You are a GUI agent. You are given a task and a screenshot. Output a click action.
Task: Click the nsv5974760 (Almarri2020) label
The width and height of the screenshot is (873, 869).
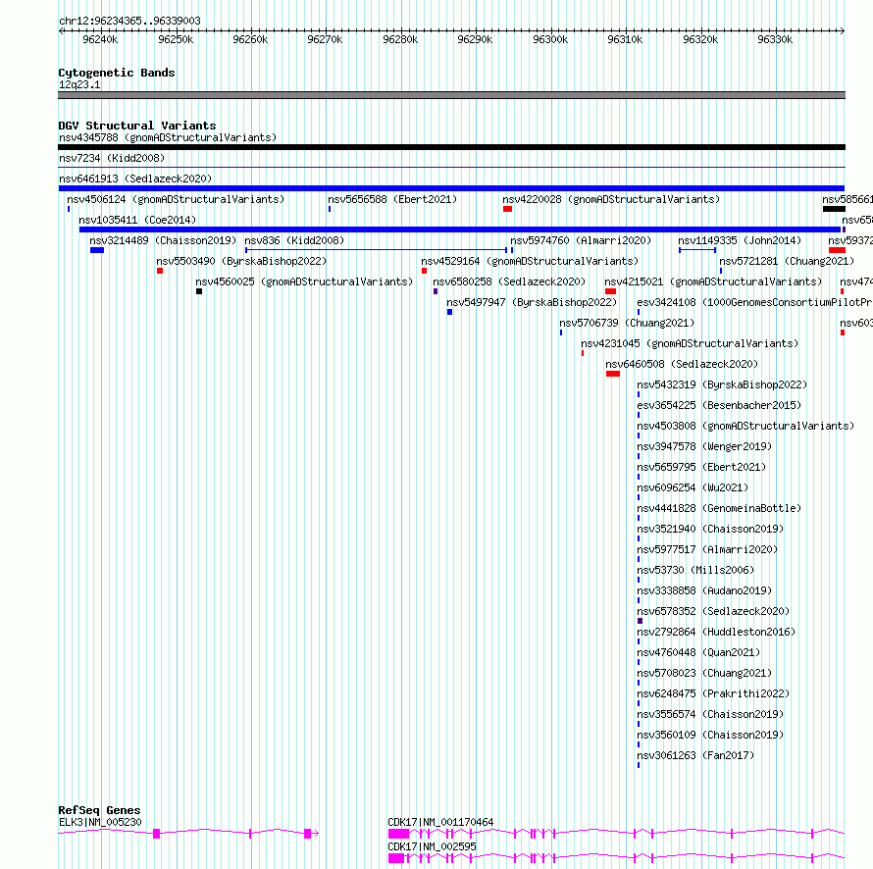pos(581,240)
